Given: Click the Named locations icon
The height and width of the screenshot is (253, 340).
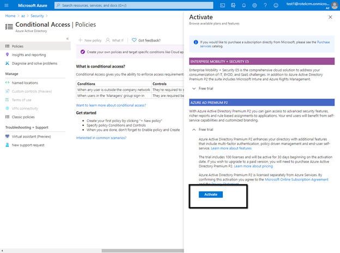Looking at the screenshot, I should point(8,83).
